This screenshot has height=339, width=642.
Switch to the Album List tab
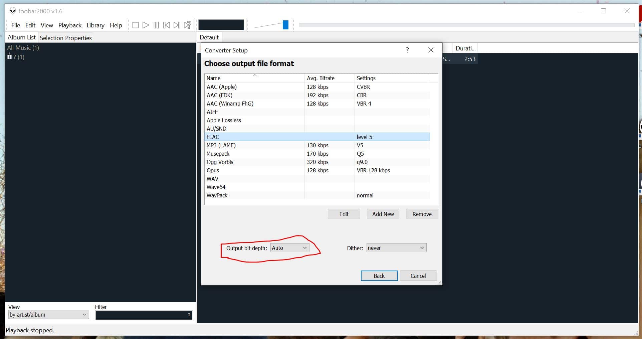tap(22, 37)
